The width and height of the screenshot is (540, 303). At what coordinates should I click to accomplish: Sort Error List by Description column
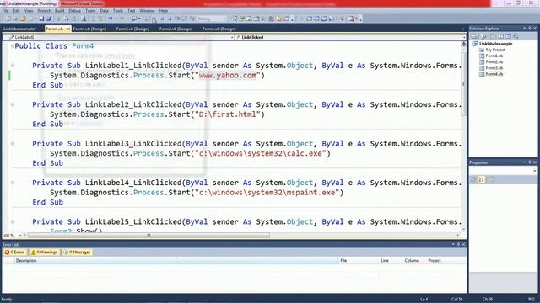(176, 261)
